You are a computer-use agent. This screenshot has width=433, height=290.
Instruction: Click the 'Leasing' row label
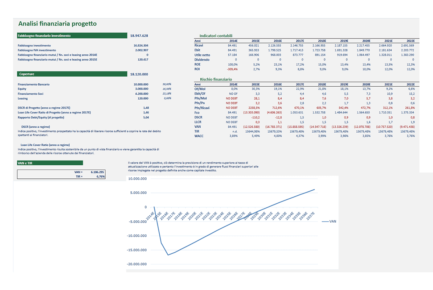click(23, 99)
